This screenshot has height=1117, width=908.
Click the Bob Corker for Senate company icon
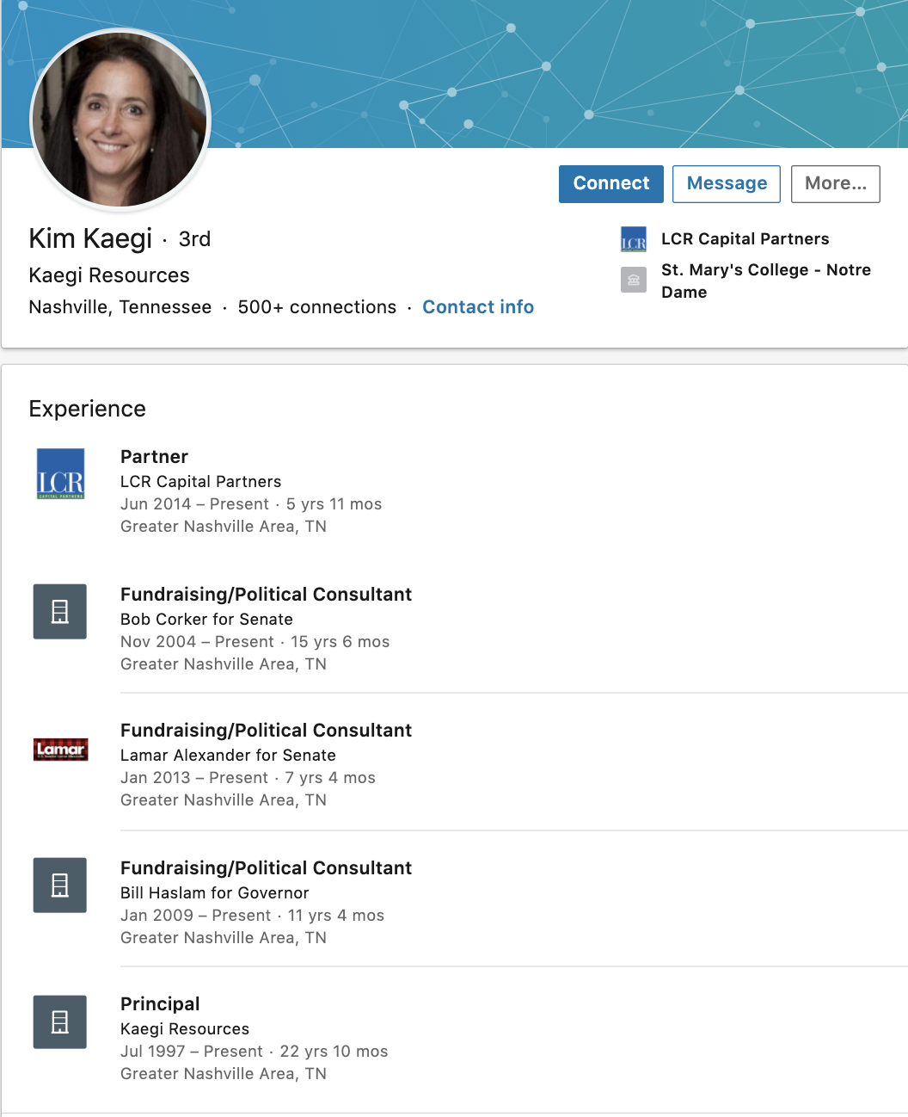[x=60, y=612]
